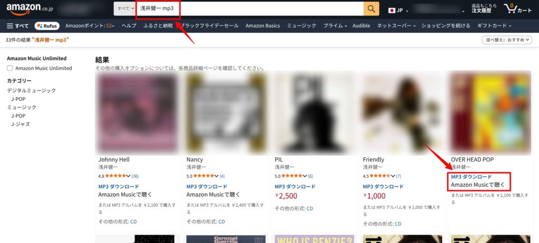Select J-ジャズ category in sidebar
Viewport: 539px width, 243px height.
pos(21,124)
